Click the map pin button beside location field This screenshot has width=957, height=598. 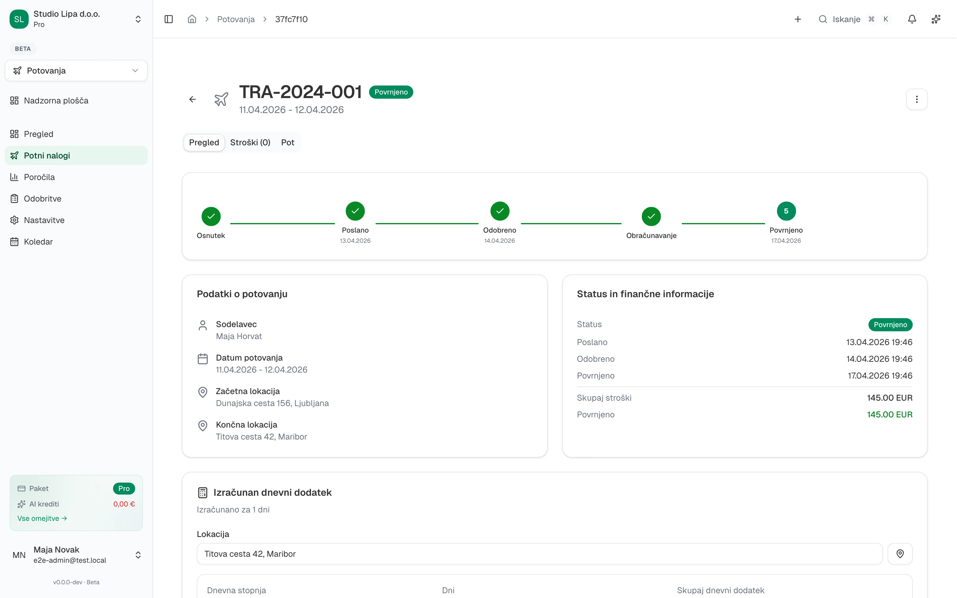tap(900, 554)
